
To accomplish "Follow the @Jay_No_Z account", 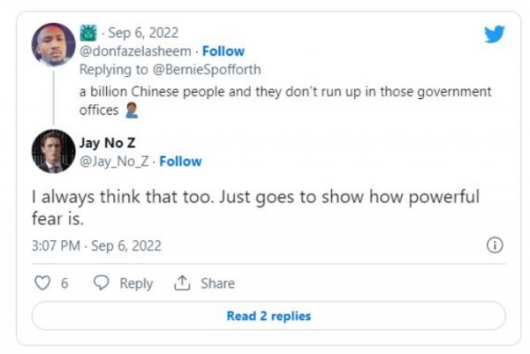I will tap(180, 161).
